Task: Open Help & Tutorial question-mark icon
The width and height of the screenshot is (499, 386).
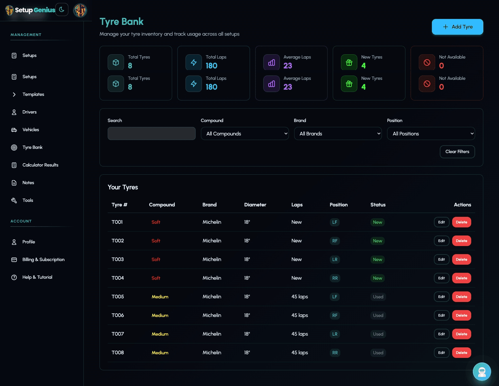Action: pos(14,277)
